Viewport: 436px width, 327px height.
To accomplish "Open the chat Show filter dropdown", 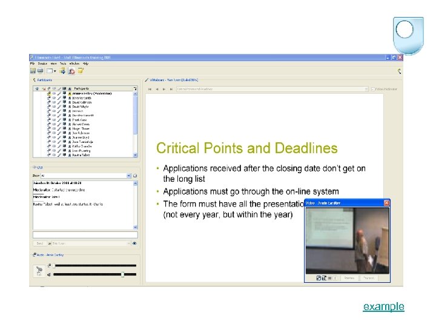I will tap(129, 176).
